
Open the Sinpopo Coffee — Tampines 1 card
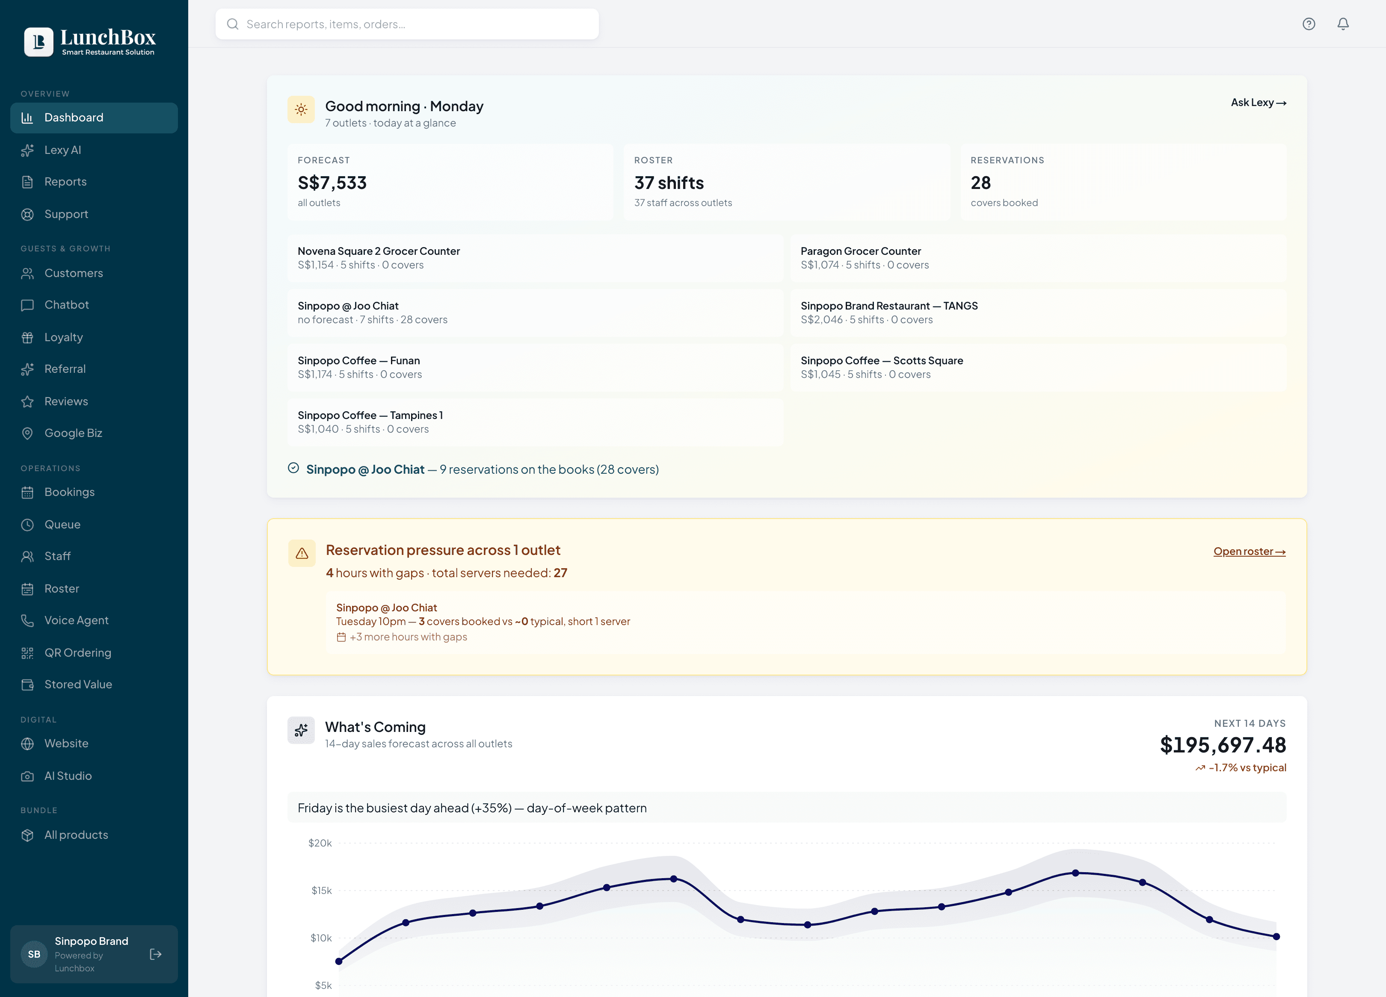click(535, 422)
